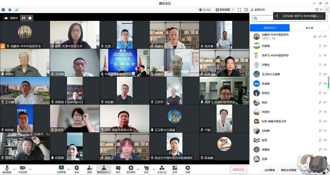
Task: Expand video options arrow beside 开启视频
Action: (x=30, y=169)
